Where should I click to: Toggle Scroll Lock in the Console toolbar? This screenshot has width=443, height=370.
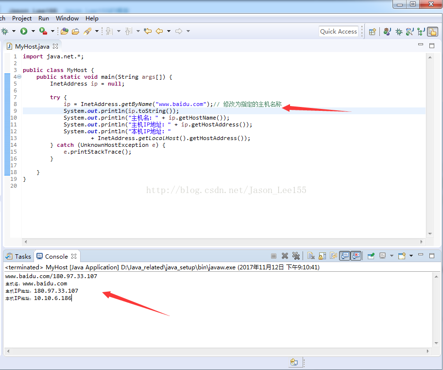(x=323, y=256)
